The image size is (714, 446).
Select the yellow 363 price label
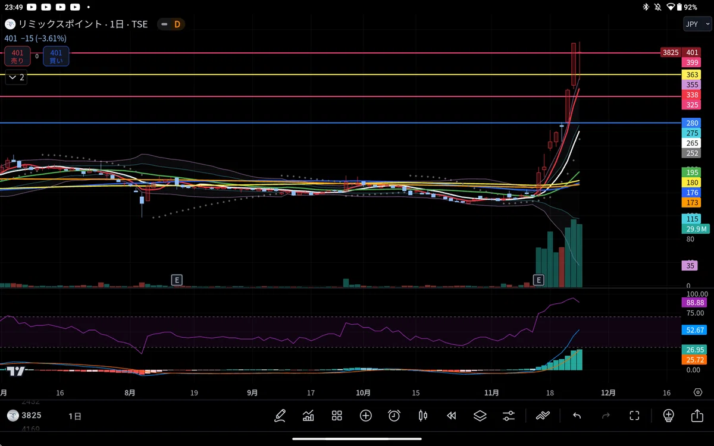[x=692, y=75]
